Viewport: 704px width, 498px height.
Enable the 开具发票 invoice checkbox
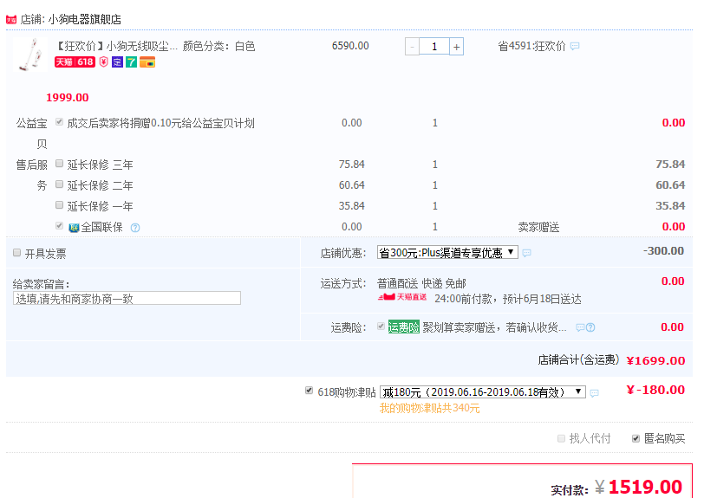coord(17,253)
